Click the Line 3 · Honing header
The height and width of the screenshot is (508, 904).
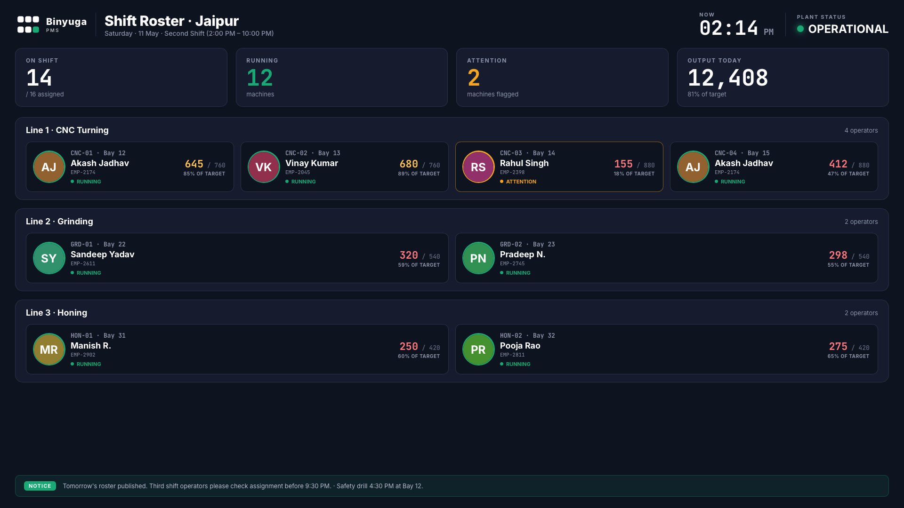tap(56, 313)
